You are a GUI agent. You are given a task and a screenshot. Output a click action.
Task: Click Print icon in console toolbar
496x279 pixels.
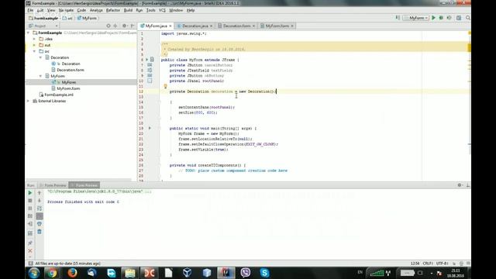click(40, 224)
